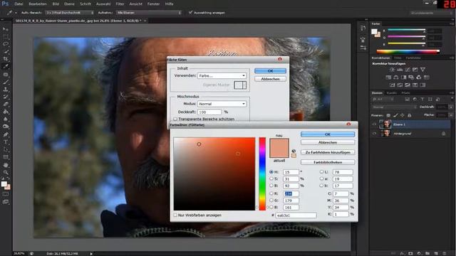Image resolution: width=456 pixels, height=256 pixels.
Task: Open the Eigenes Muster pattern picker
Action: point(240,85)
